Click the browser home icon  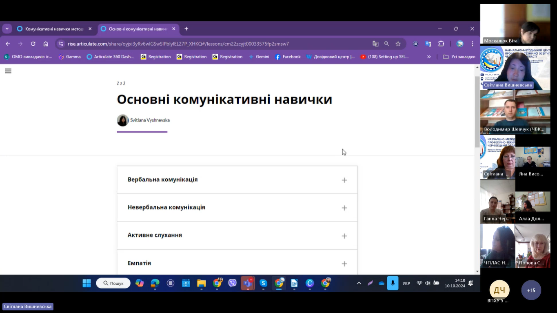(46, 44)
